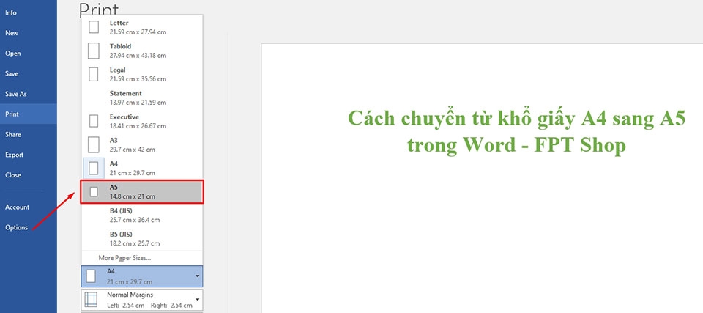Click the Executive paper page icon
This screenshot has width=703, height=313.
(x=94, y=121)
